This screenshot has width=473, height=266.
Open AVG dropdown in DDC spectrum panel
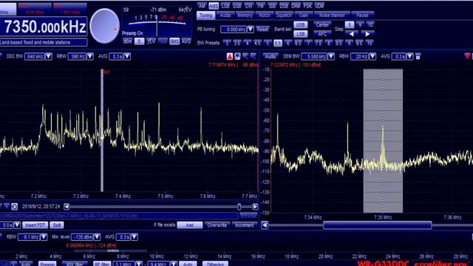coord(127,56)
